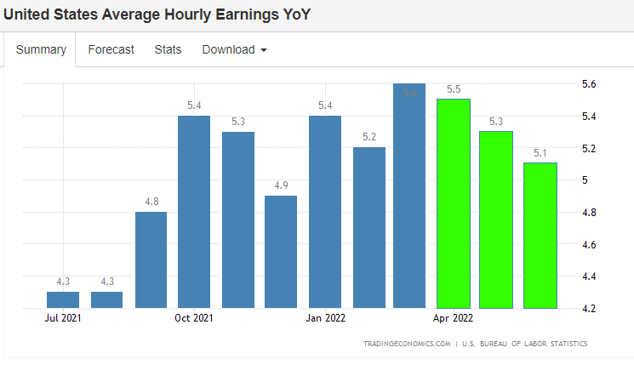634x376 pixels.
Task: Select the green 5.3 forecast bar
Action: tap(496, 219)
